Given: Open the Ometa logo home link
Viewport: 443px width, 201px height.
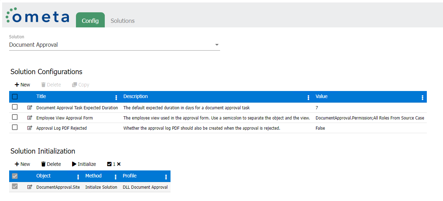Looking at the screenshot, I should click(37, 15).
